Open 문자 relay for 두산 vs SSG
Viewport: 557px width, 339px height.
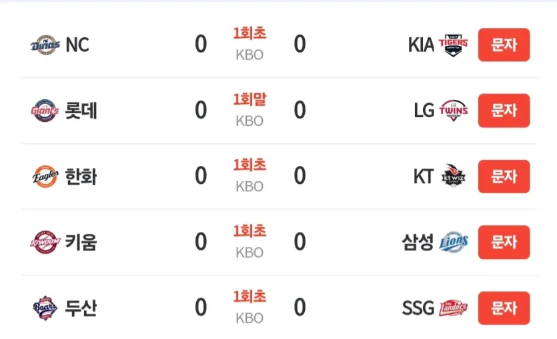504,308
